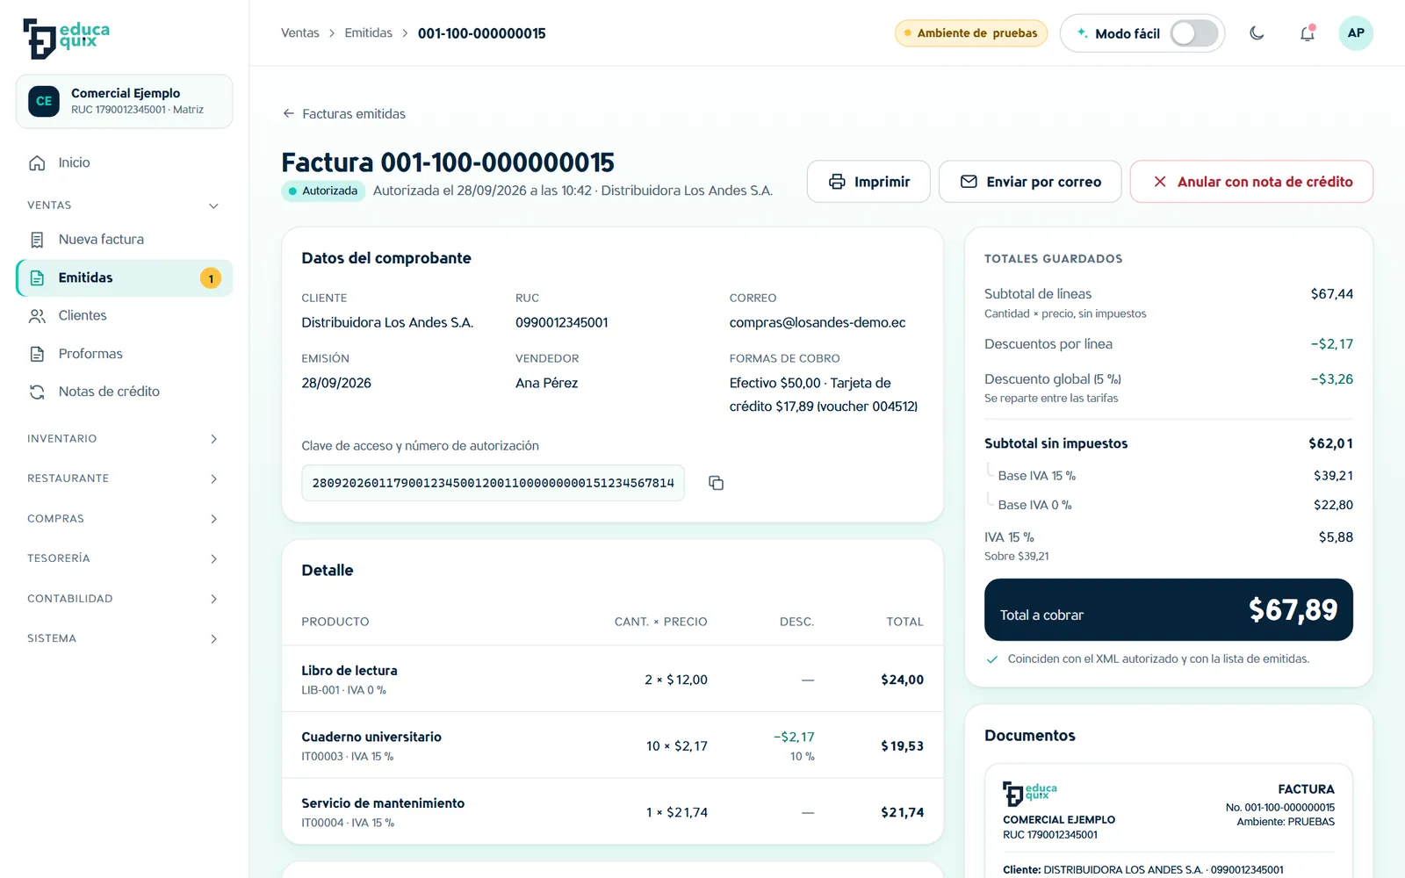This screenshot has height=878, width=1405.
Task: Open Notas de crédito in sidebar
Action: point(124,392)
